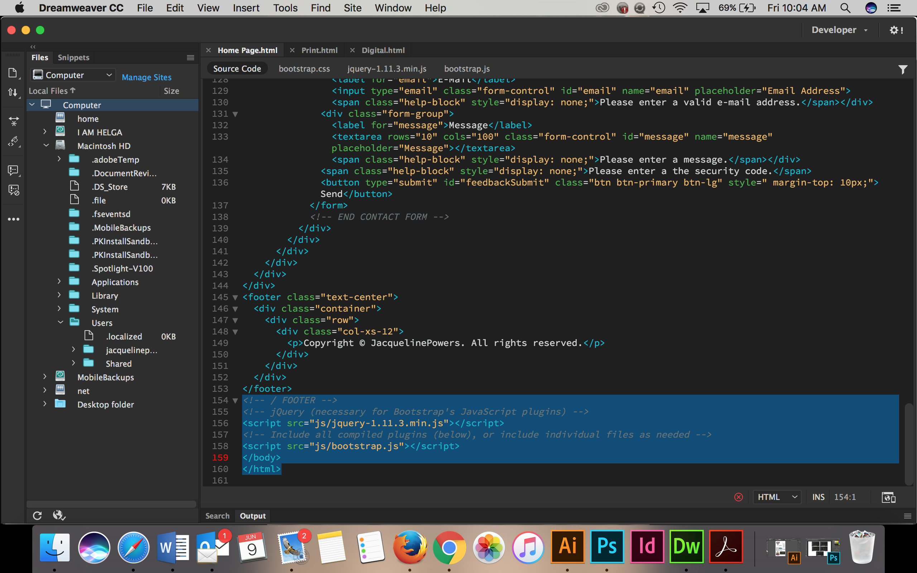This screenshot has height=573, width=917.
Task: Click the Dreamweaver icon in the Dock
Action: 686,547
